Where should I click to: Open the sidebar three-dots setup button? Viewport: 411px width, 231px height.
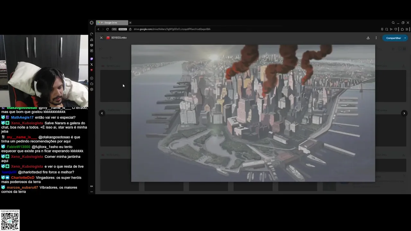(92, 192)
